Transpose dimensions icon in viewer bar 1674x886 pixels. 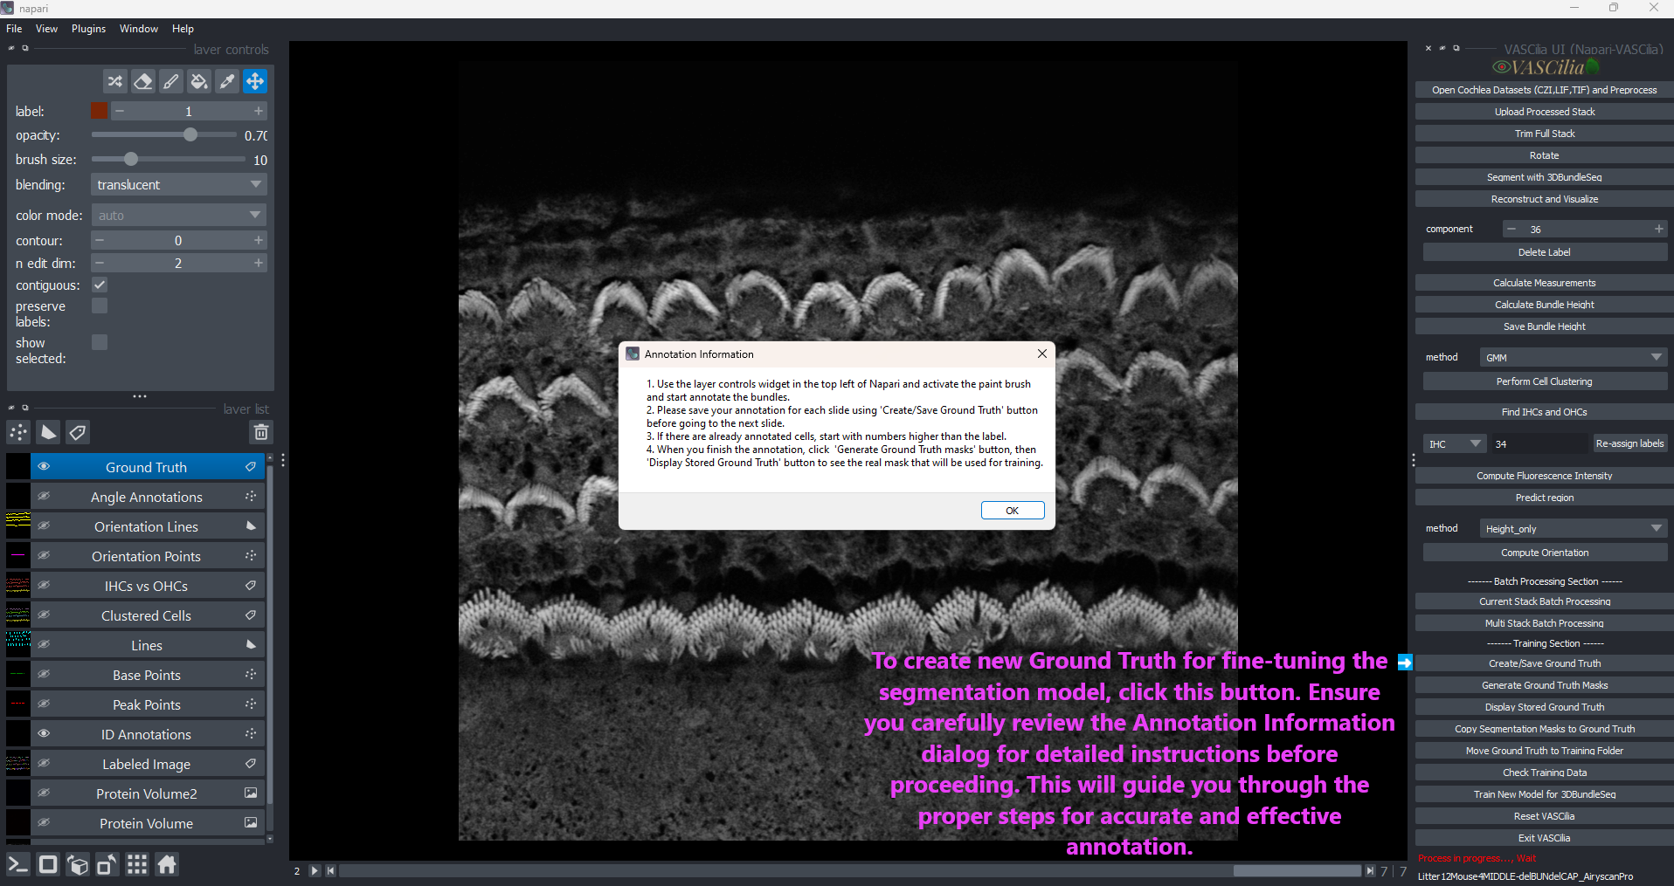pos(107,864)
